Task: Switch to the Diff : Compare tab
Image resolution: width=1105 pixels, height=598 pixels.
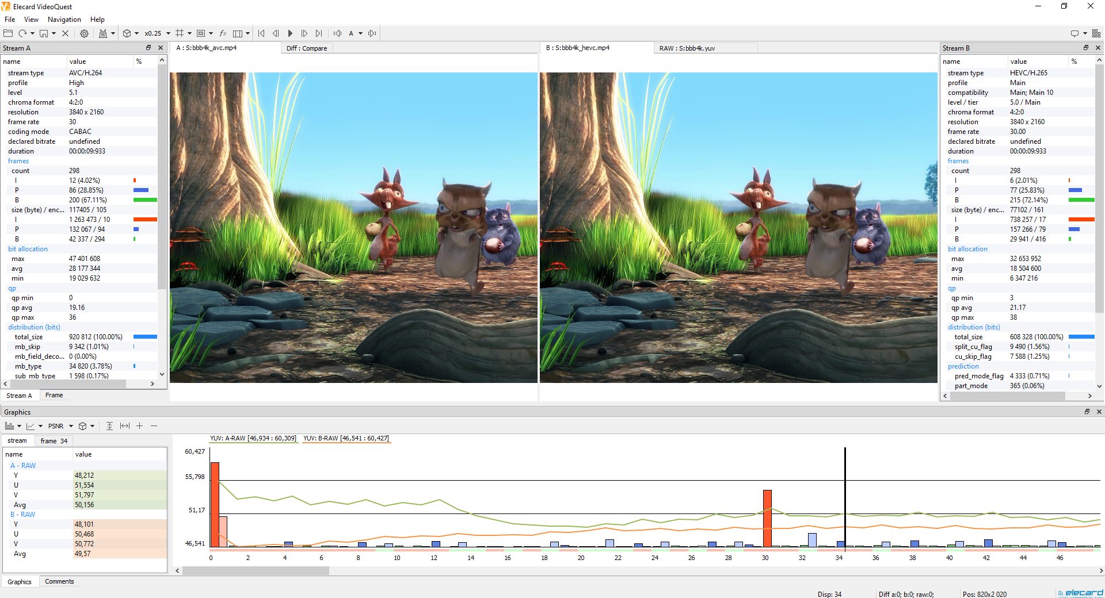Action: pos(307,48)
